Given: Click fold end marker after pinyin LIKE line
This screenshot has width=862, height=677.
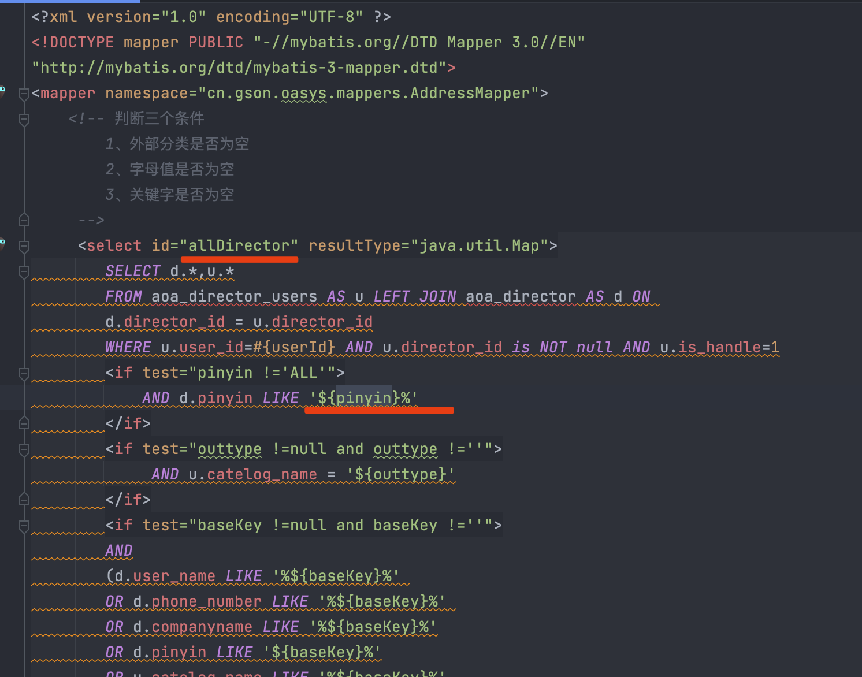Looking at the screenshot, I should tap(24, 423).
